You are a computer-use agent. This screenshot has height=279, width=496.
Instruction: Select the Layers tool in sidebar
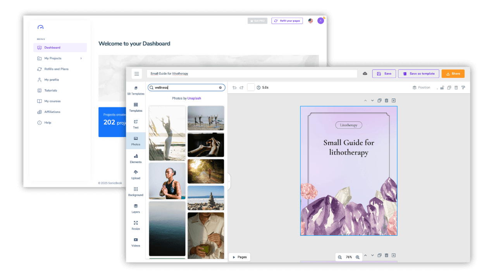[136, 208]
